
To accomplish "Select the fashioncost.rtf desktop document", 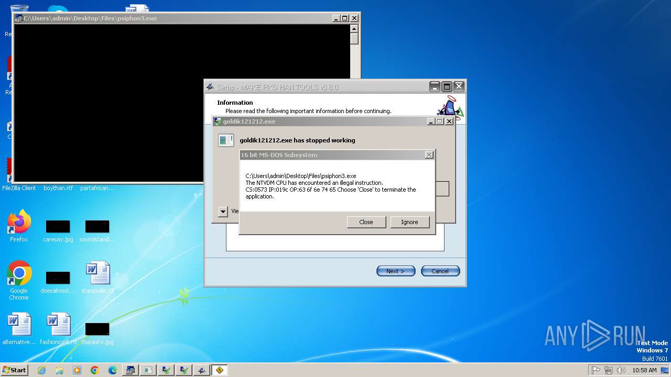I will [58, 329].
